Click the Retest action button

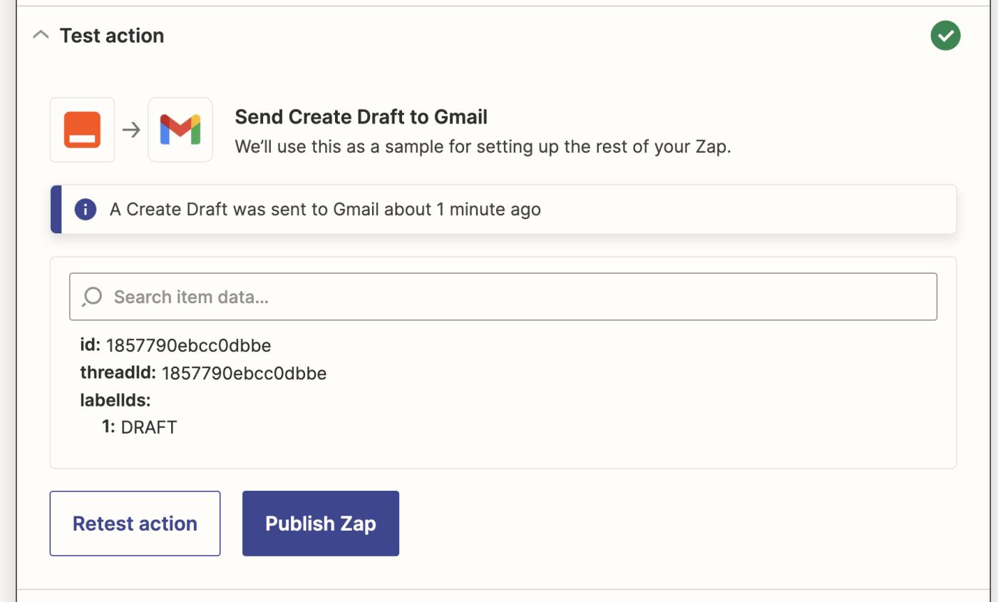click(x=135, y=524)
